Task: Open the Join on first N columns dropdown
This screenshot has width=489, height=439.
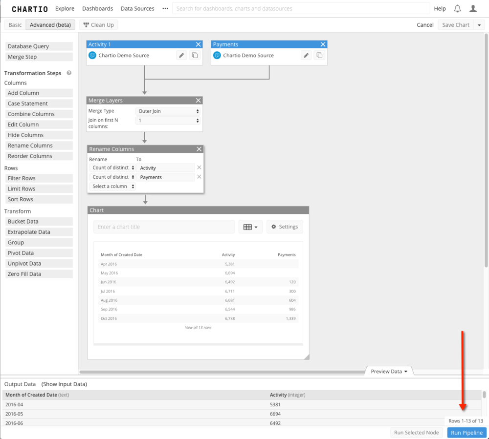Action: point(168,121)
